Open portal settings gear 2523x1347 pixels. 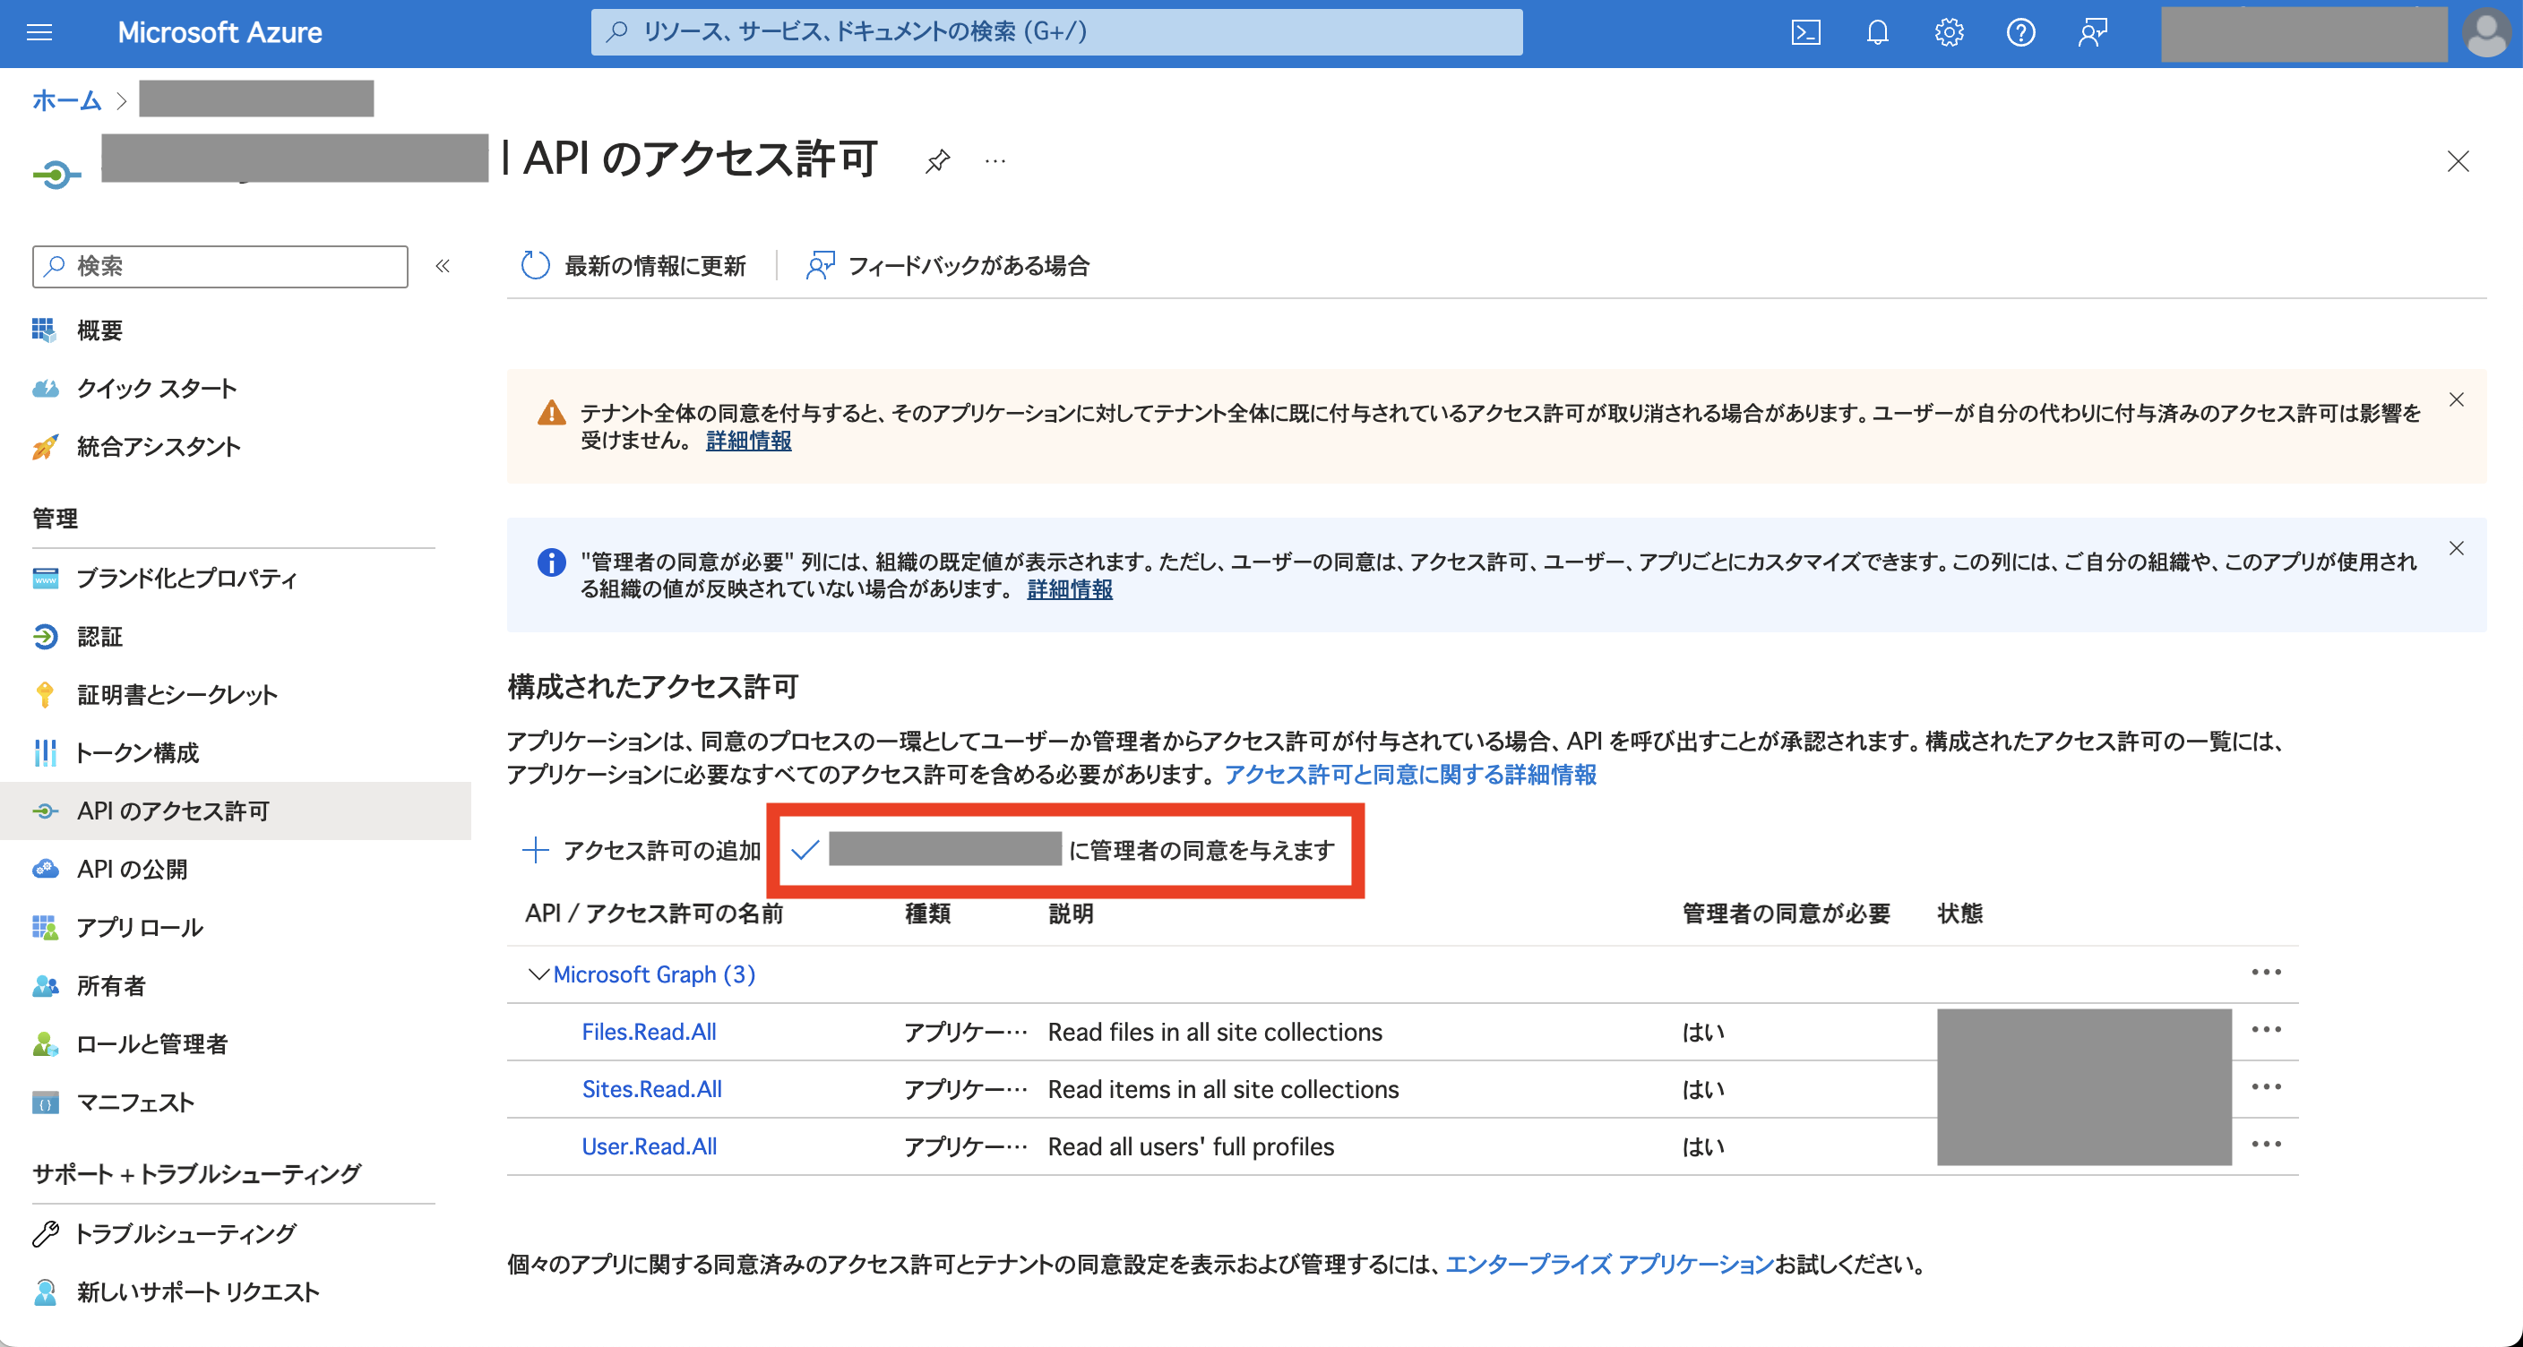click(x=1948, y=32)
